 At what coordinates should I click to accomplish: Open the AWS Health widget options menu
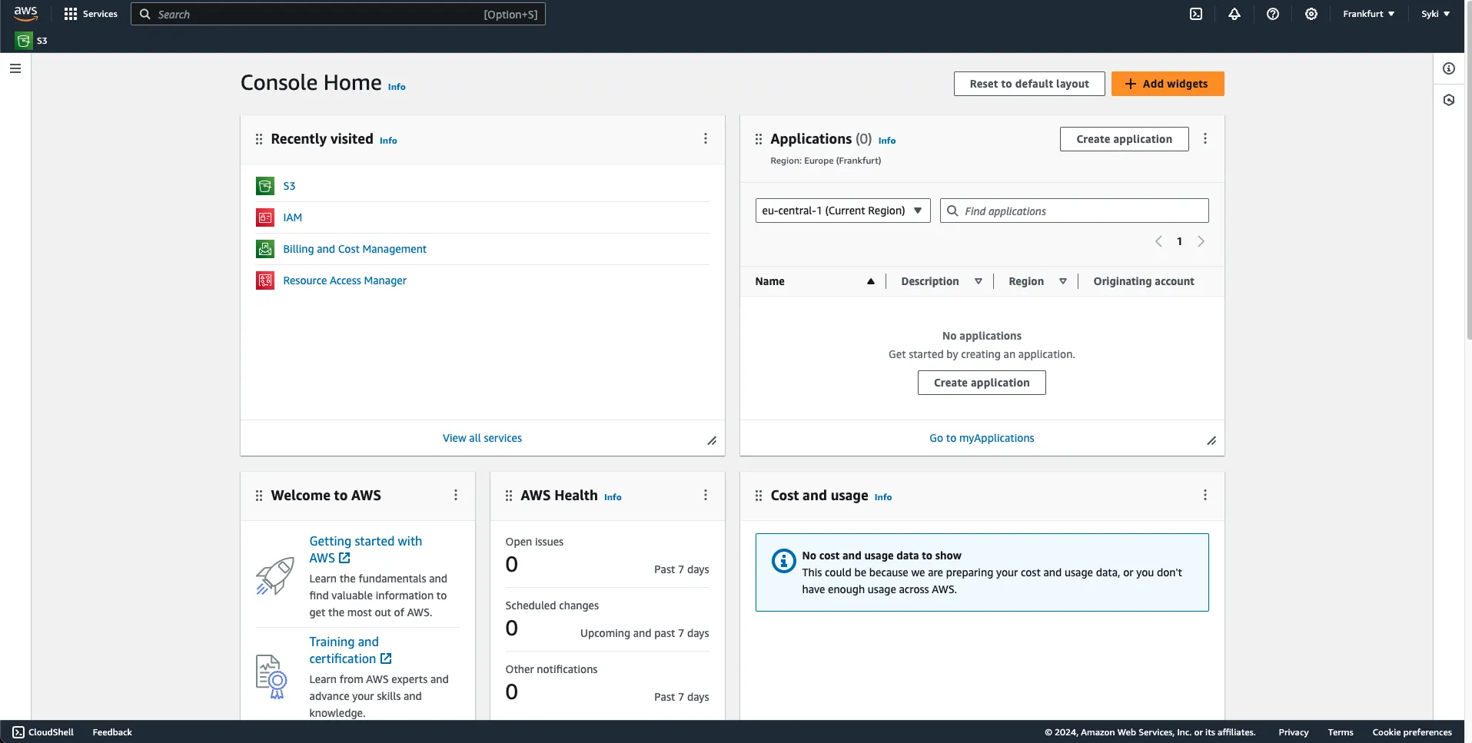click(706, 495)
